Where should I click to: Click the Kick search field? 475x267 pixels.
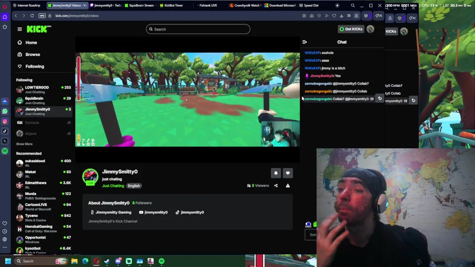click(198, 29)
